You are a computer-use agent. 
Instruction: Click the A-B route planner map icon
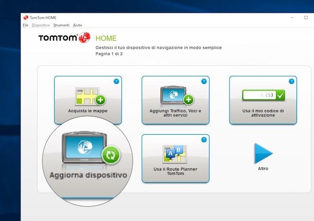(x=175, y=154)
